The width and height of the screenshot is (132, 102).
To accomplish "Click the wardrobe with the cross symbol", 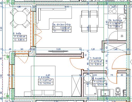I will pos(76,86).
